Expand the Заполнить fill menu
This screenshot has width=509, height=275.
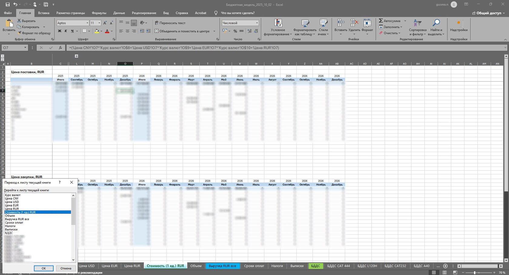point(390,27)
